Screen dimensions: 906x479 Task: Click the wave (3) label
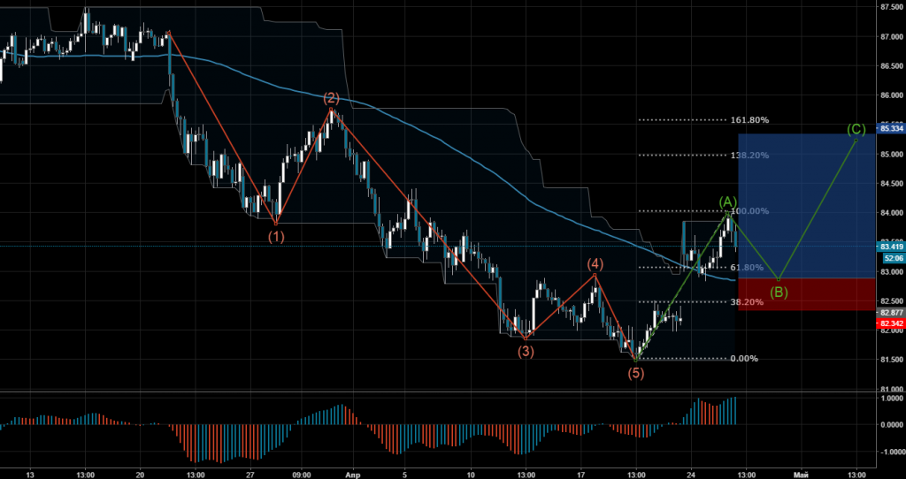click(526, 351)
